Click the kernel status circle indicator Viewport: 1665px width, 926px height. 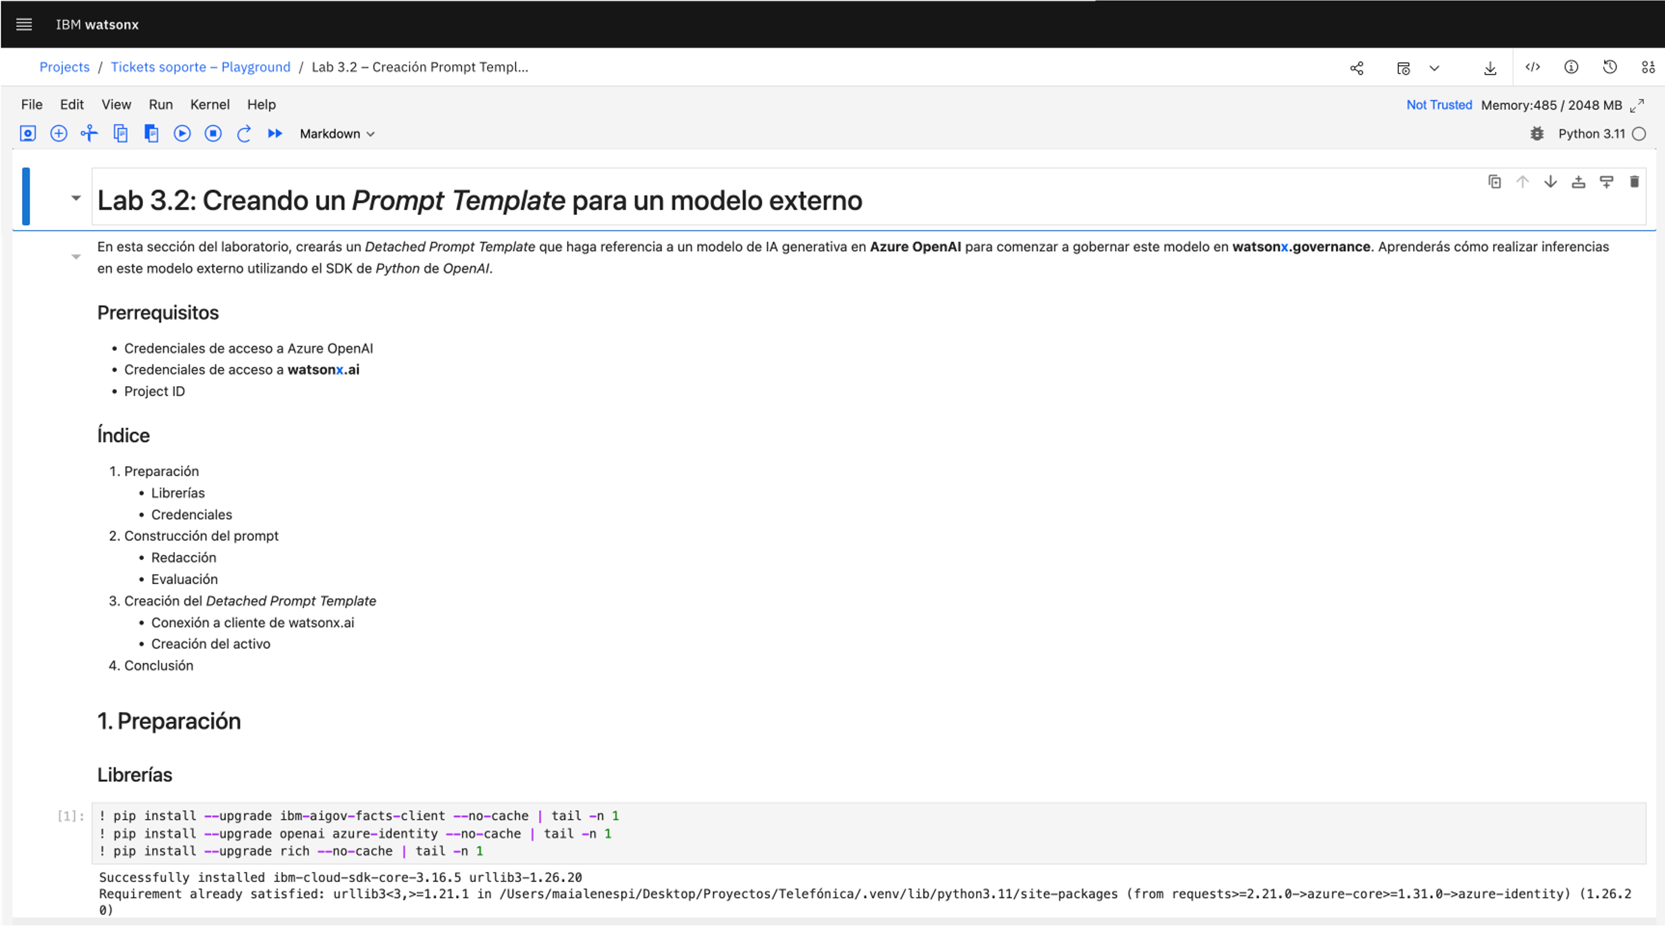point(1639,134)
